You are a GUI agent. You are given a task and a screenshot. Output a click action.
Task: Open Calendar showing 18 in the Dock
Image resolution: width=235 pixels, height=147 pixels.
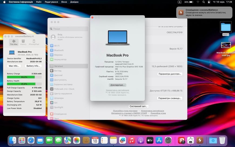pos(95,141)
